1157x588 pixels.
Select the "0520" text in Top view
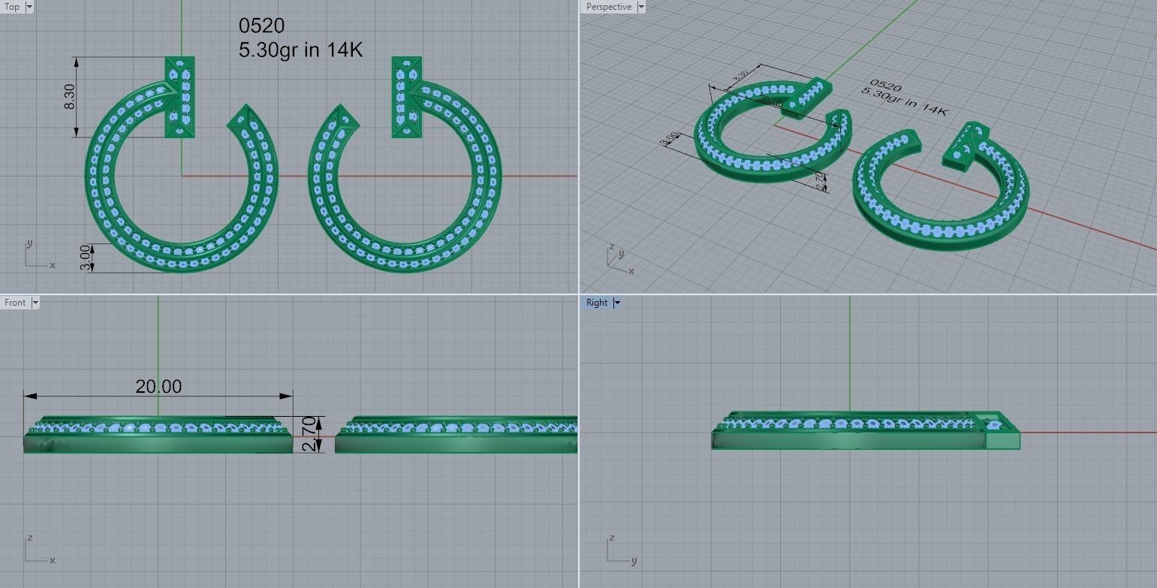click(x=261, y=26)
